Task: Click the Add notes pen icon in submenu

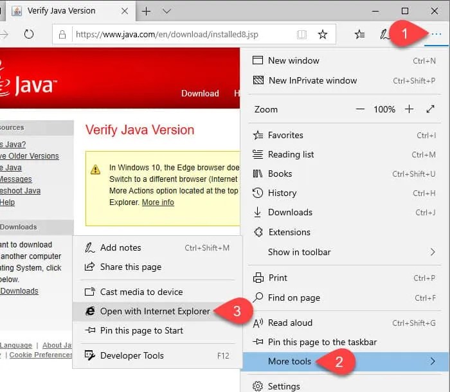Action: (x=89, y=247)
